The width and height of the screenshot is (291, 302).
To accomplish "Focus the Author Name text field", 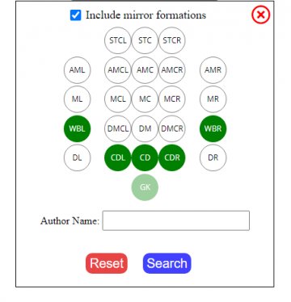I will [x=176, y=220].
